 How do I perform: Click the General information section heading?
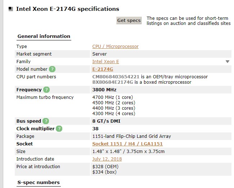(44, 36)
